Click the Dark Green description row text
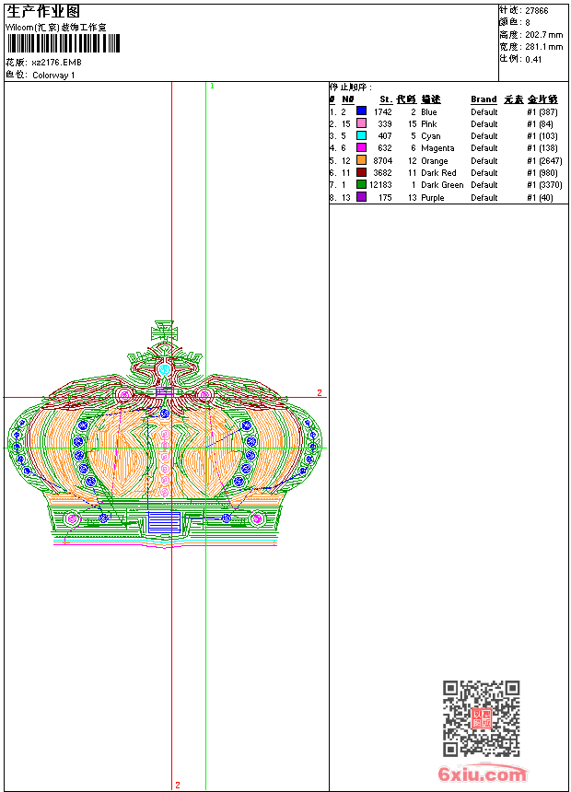 (442, 185)
